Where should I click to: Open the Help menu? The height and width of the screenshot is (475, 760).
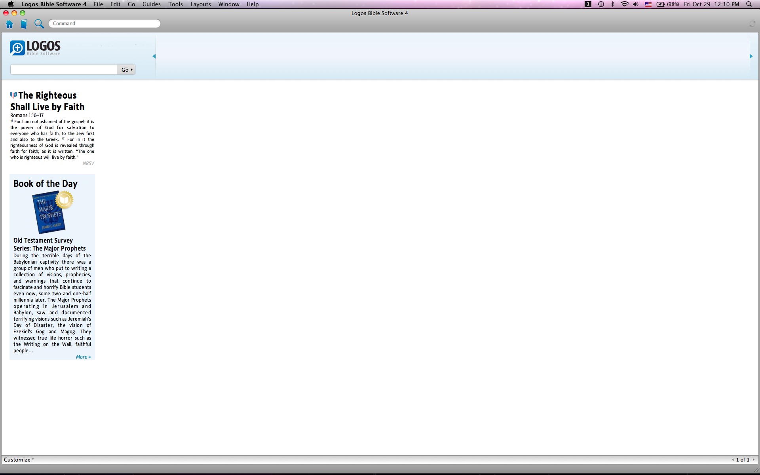[x=252, y=4]
